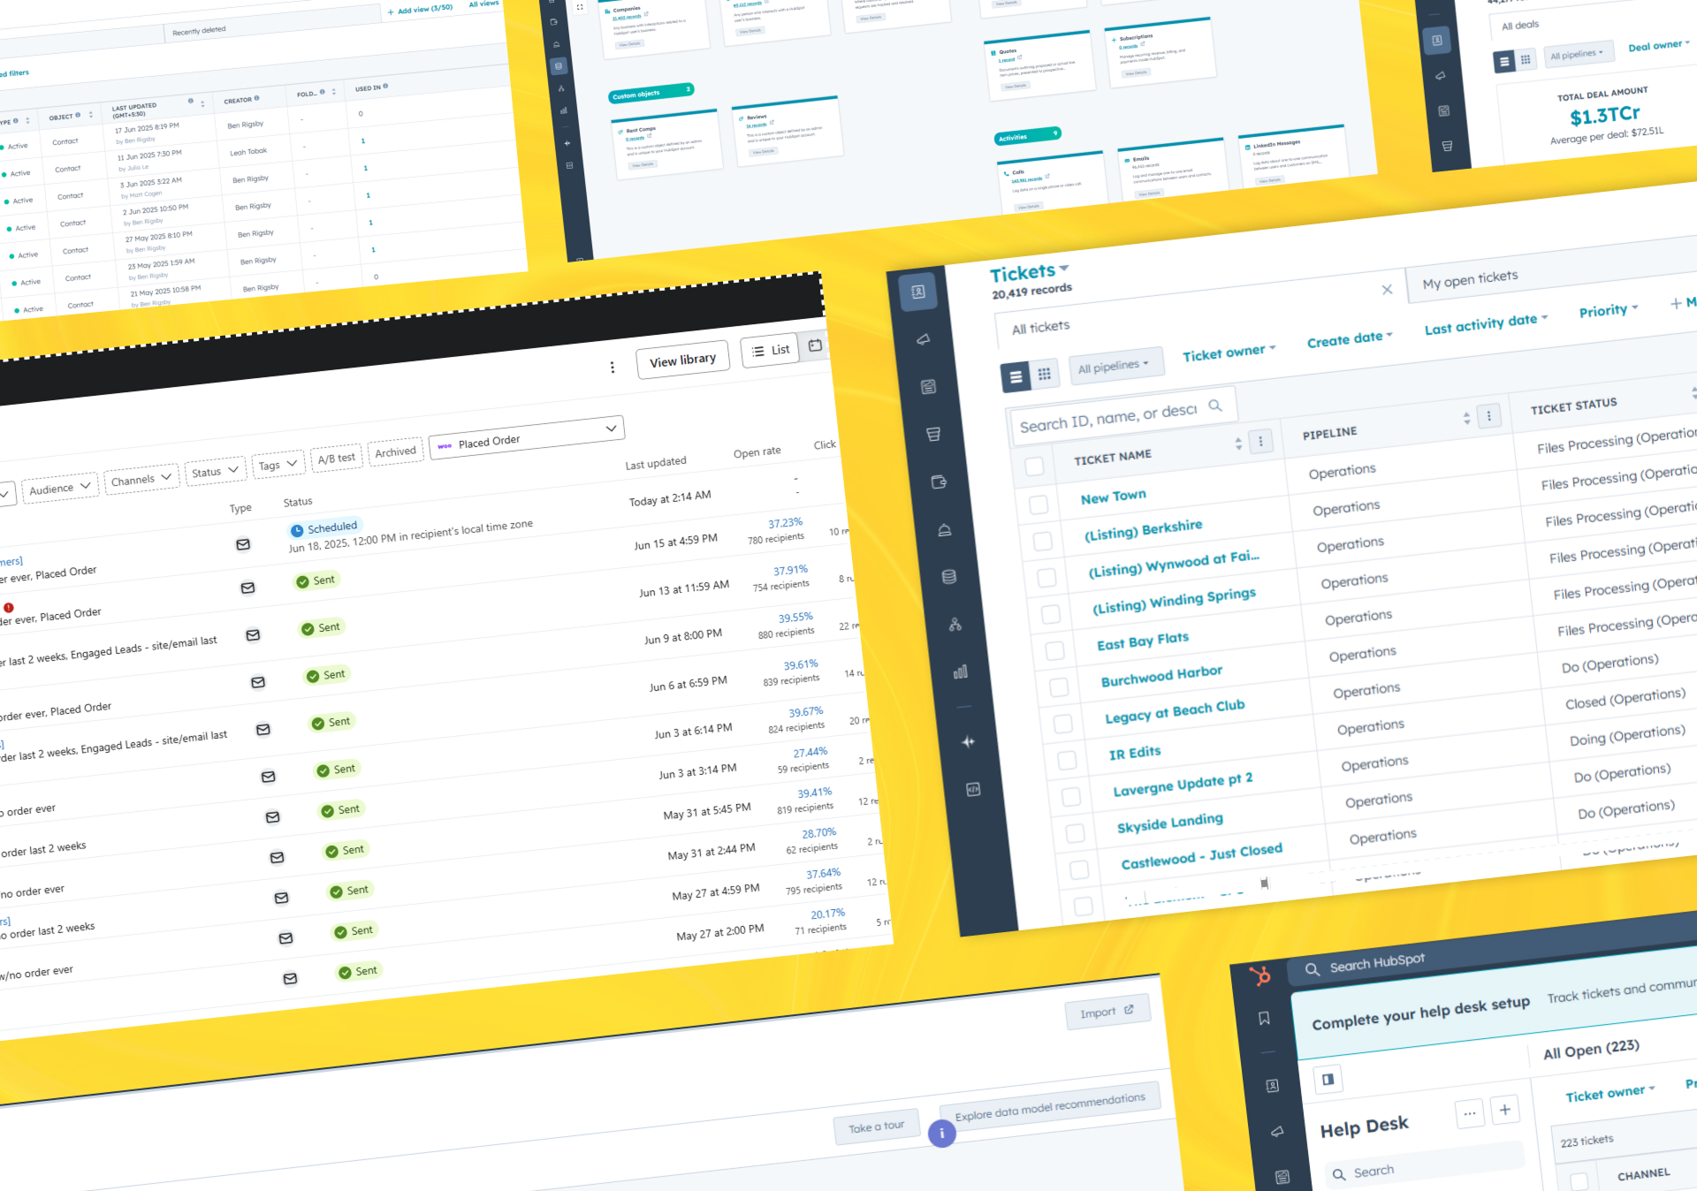The image size is (1697, 1191).
Task: Open three-dot menu next to View library
Action: [612, 367]
